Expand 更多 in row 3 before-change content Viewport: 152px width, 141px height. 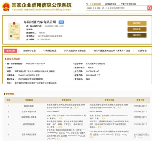(60, 118)
